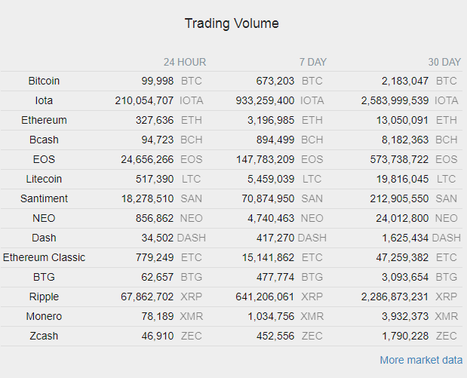Screen dimensions: 467x378
Task: Click the BTG row name
Action: tap(44, 278)
